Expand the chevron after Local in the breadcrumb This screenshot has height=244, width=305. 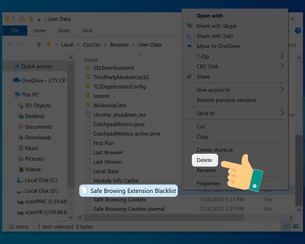(78, 45)
